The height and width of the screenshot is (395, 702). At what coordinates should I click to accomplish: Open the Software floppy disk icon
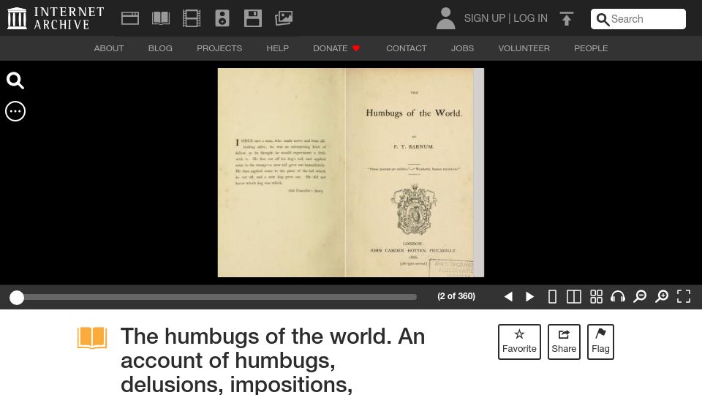(253, 18)
